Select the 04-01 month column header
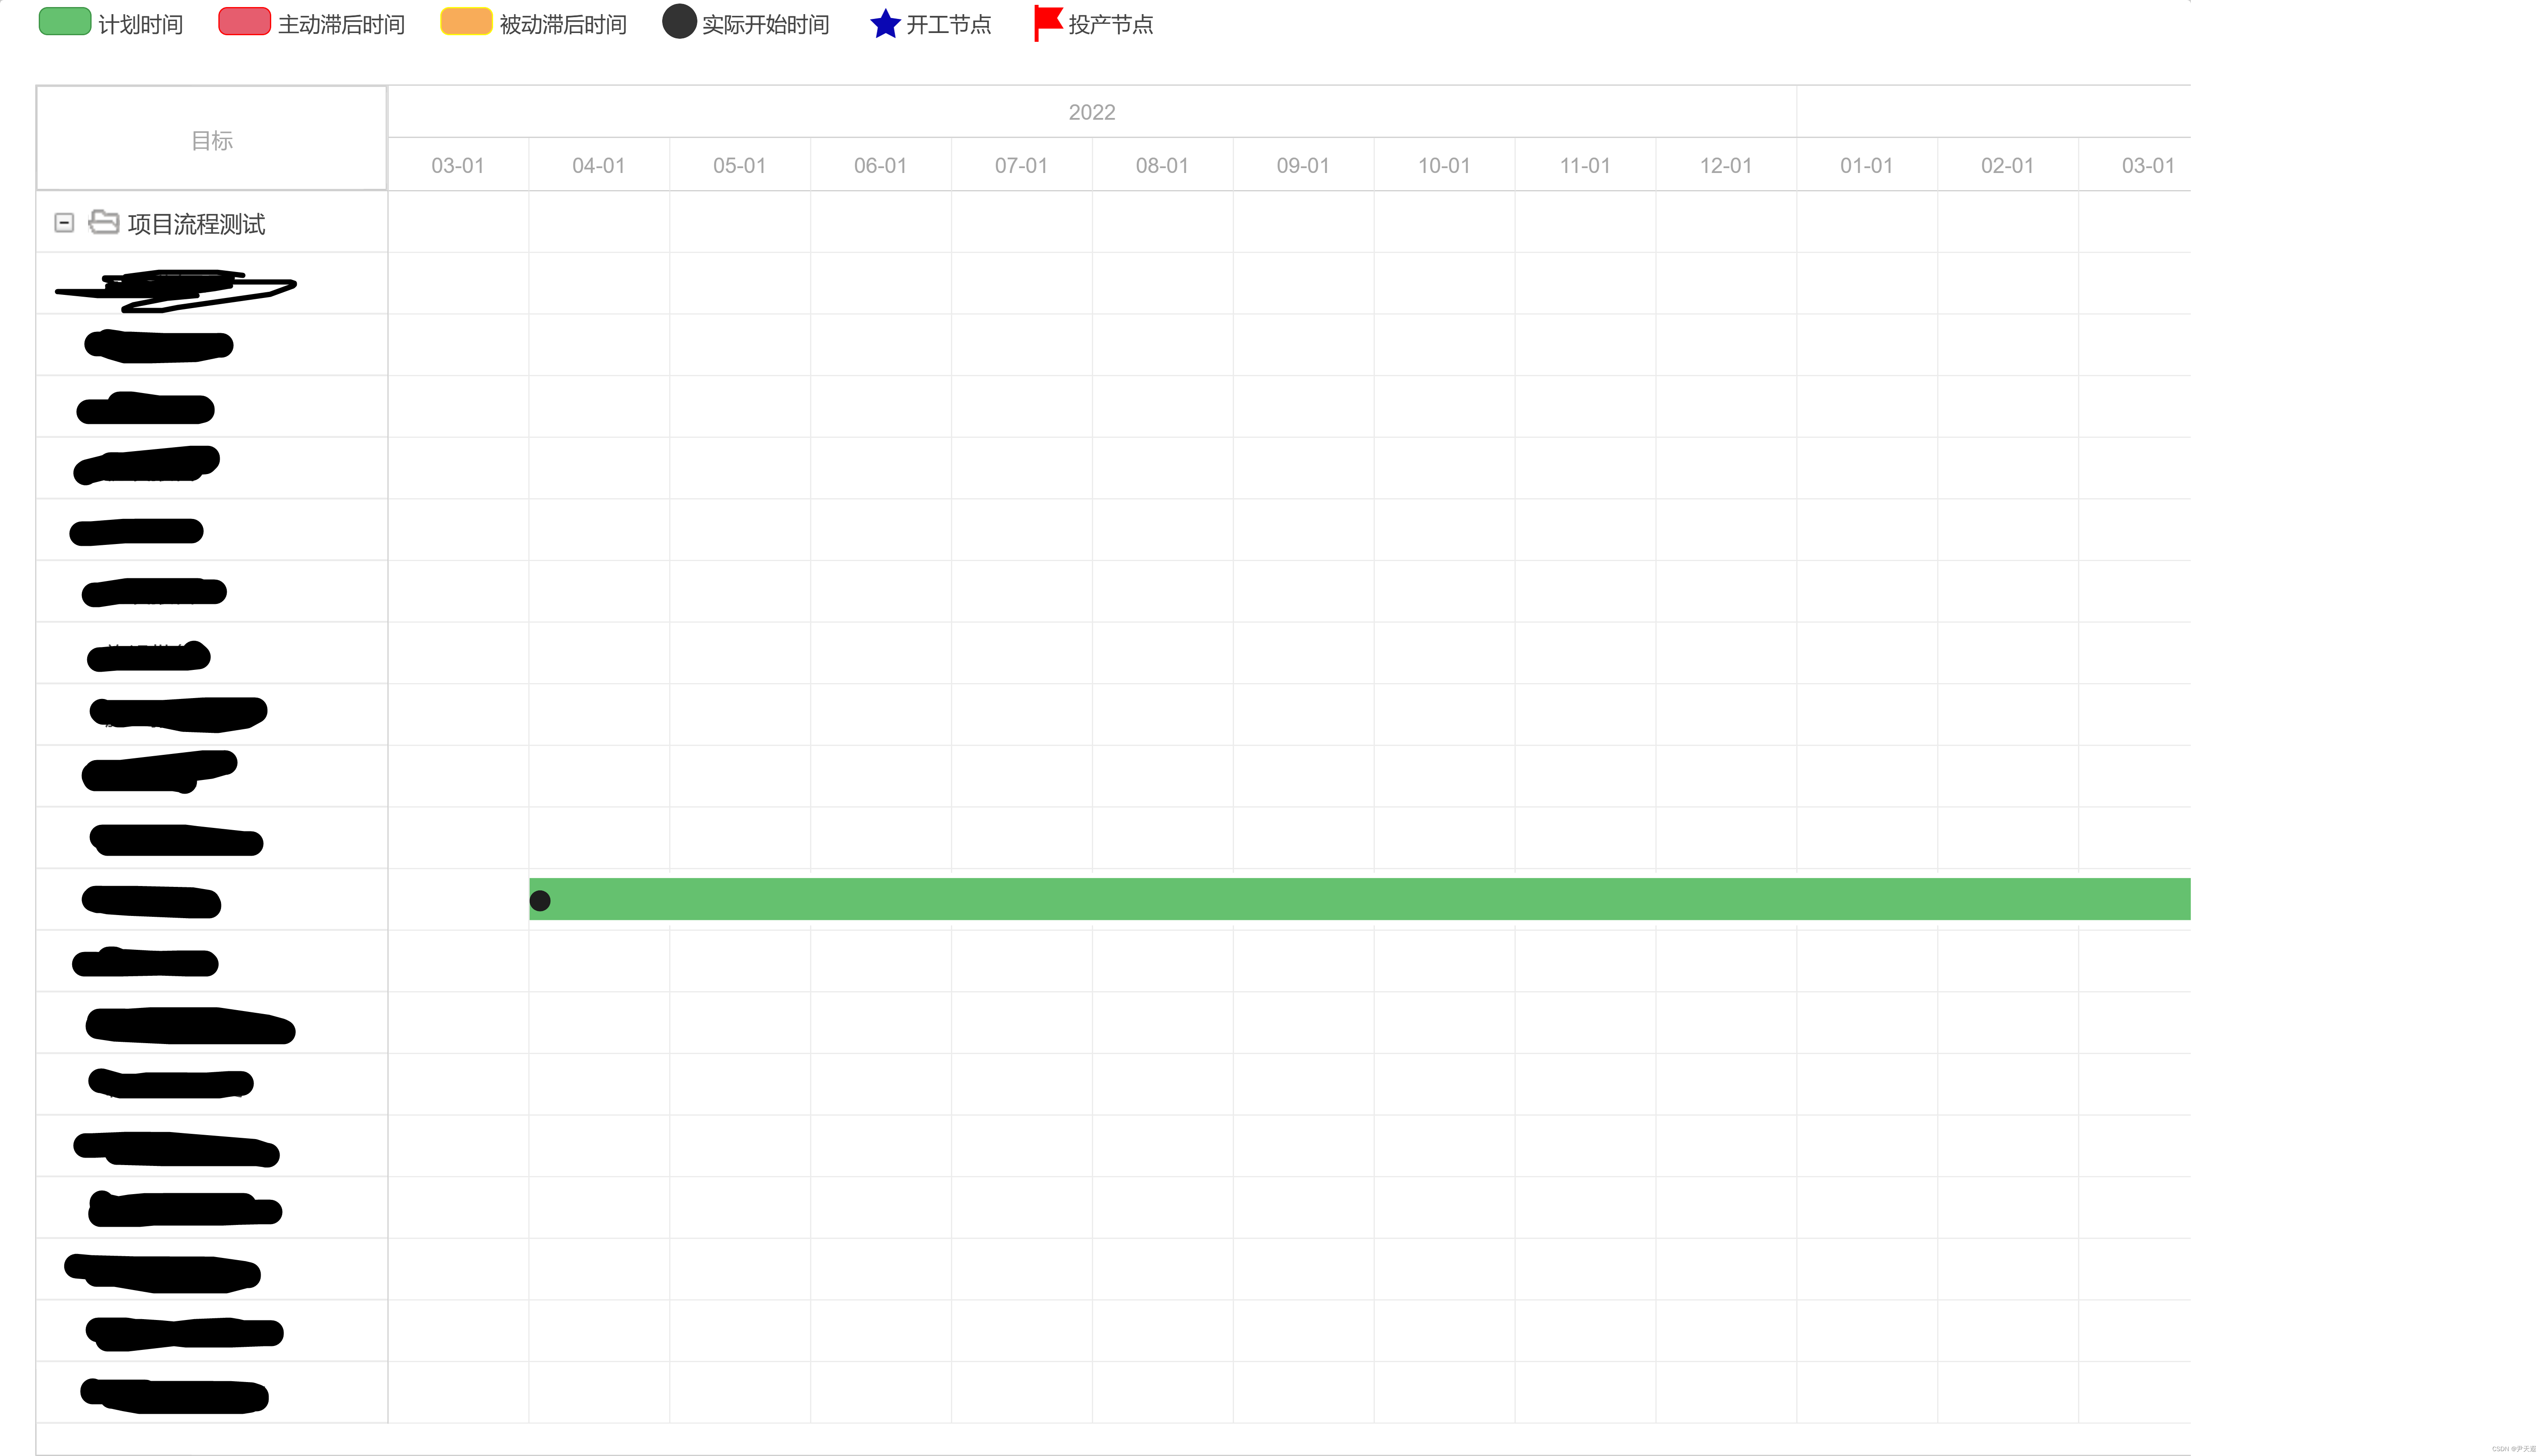Screen dimensions: 2543x1456 [598, 165]
